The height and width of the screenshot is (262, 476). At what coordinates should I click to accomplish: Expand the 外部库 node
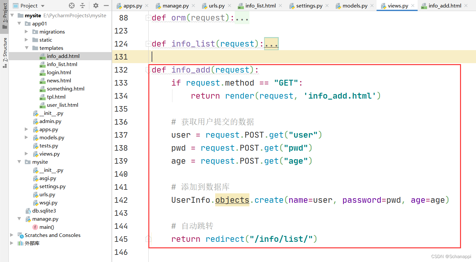coord(12,243)
